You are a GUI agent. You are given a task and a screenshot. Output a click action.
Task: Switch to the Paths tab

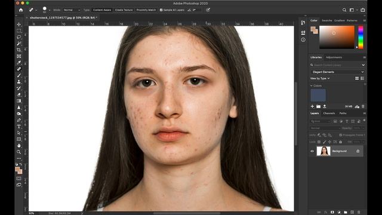[x=343, y=113]
